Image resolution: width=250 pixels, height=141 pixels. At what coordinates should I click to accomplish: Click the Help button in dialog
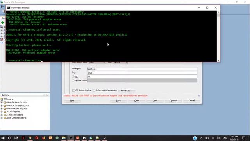click(x=72, y=101)
